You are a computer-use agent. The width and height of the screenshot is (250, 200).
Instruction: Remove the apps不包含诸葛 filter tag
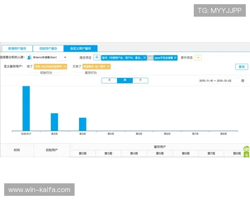[175, 57]
